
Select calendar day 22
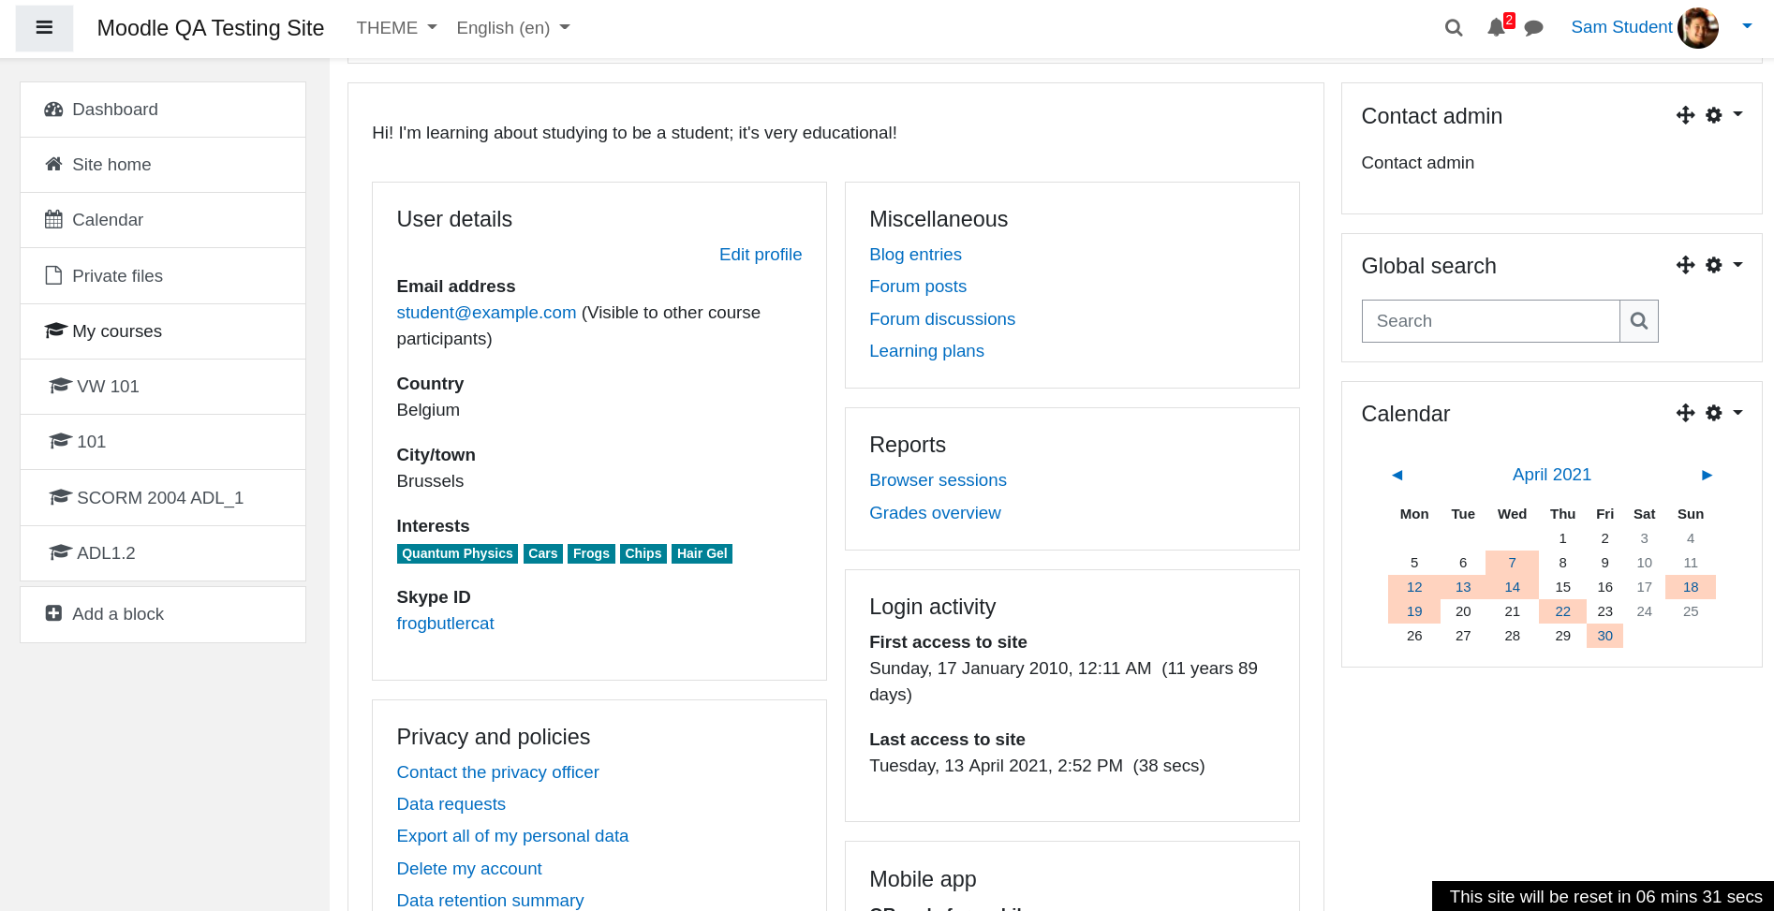[x=1562, y=611]
